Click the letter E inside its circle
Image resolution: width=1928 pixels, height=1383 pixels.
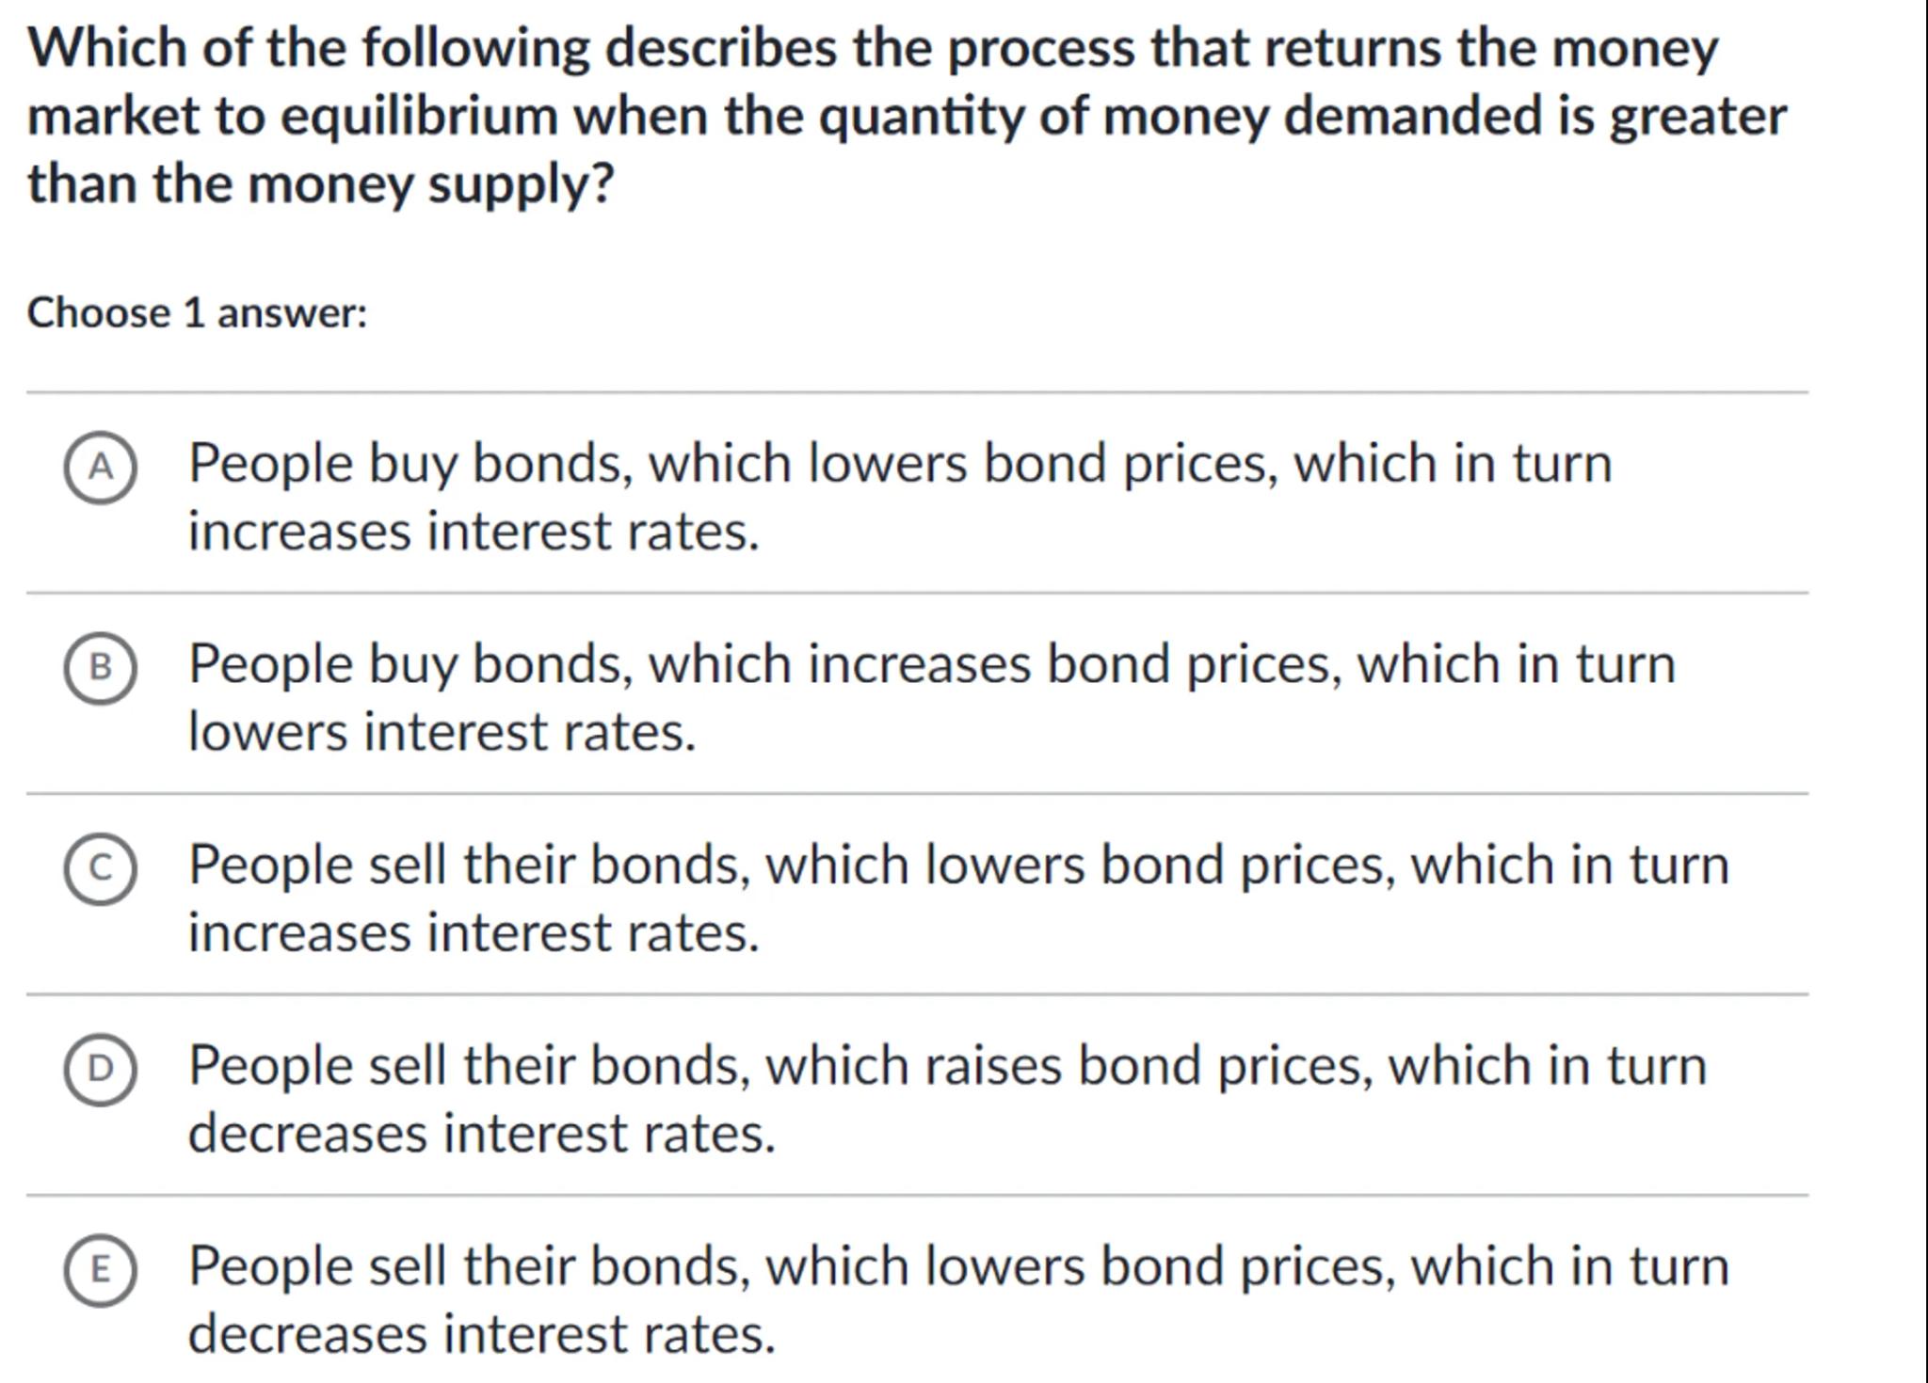tap(101, 1270)
